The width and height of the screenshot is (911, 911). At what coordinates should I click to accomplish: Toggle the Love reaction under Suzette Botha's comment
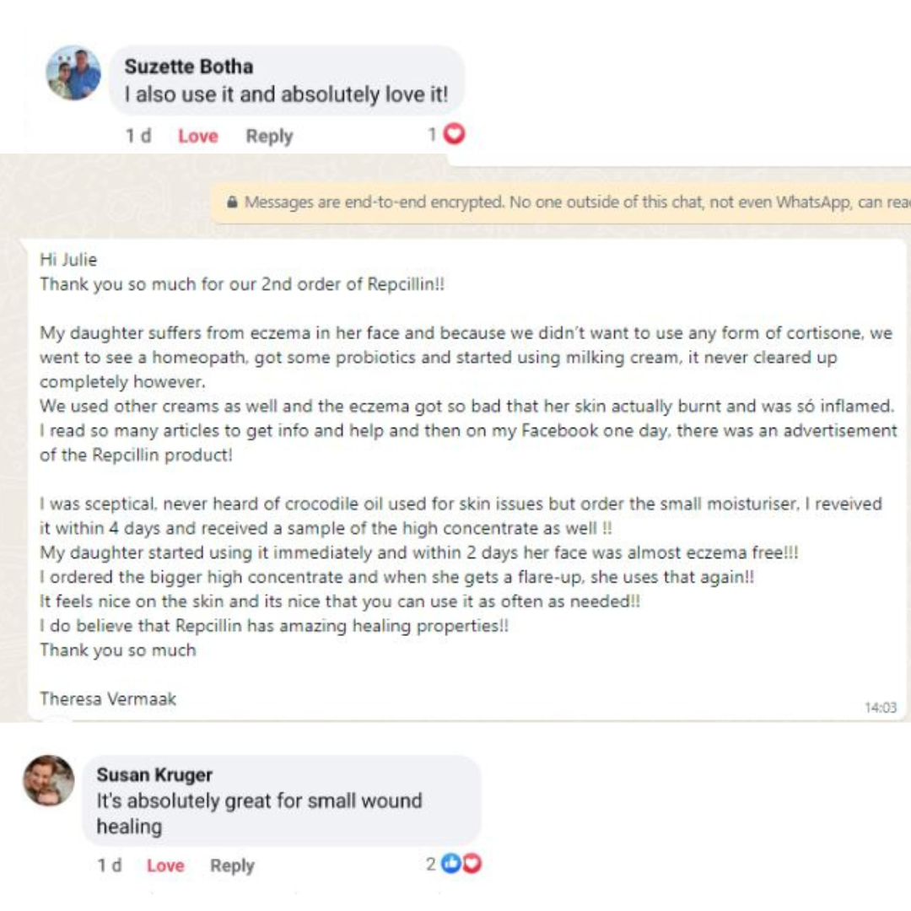click(197, 136)
